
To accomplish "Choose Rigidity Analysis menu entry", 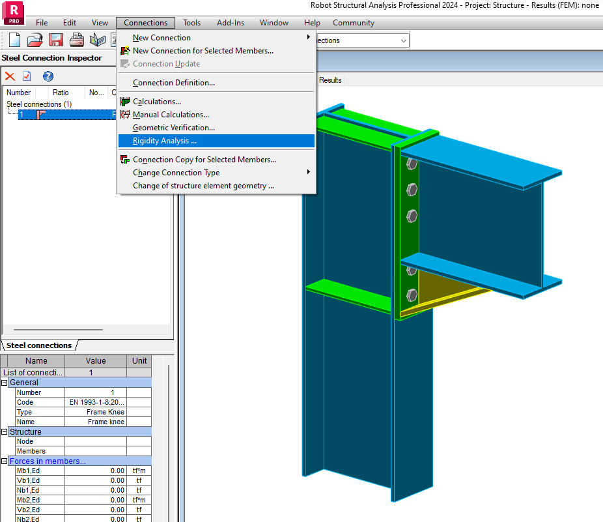I will tap(216, 141).
